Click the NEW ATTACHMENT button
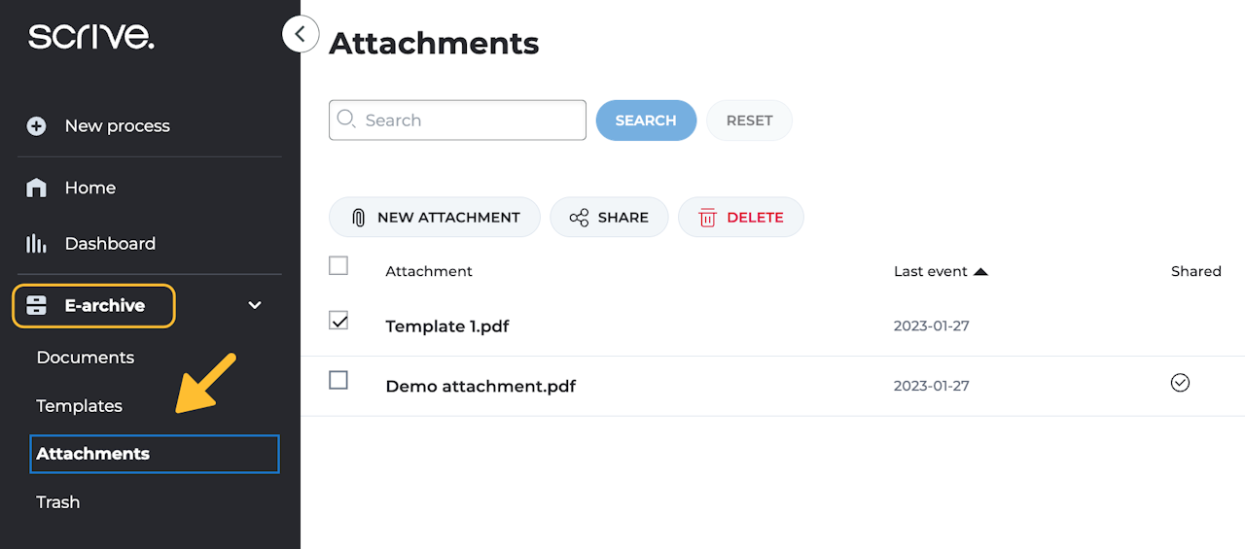Screen dimensions: 1245x549 435,218
